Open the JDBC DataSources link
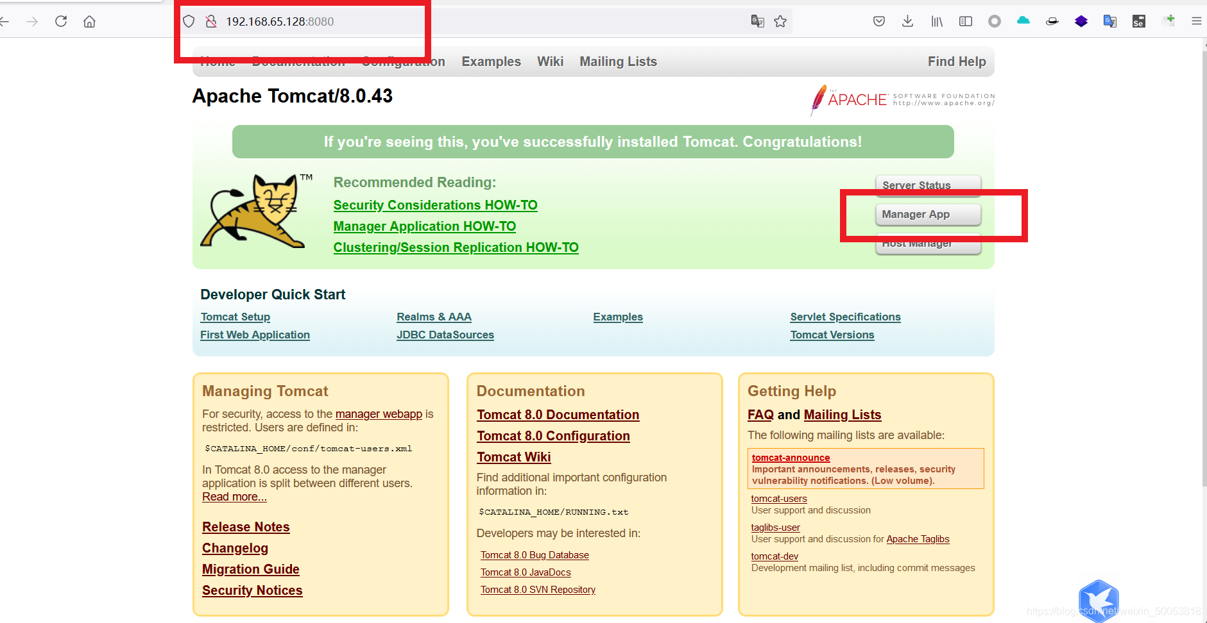Image resolution: width=1207 pixels, height=623 pixels. coord(445,335)
